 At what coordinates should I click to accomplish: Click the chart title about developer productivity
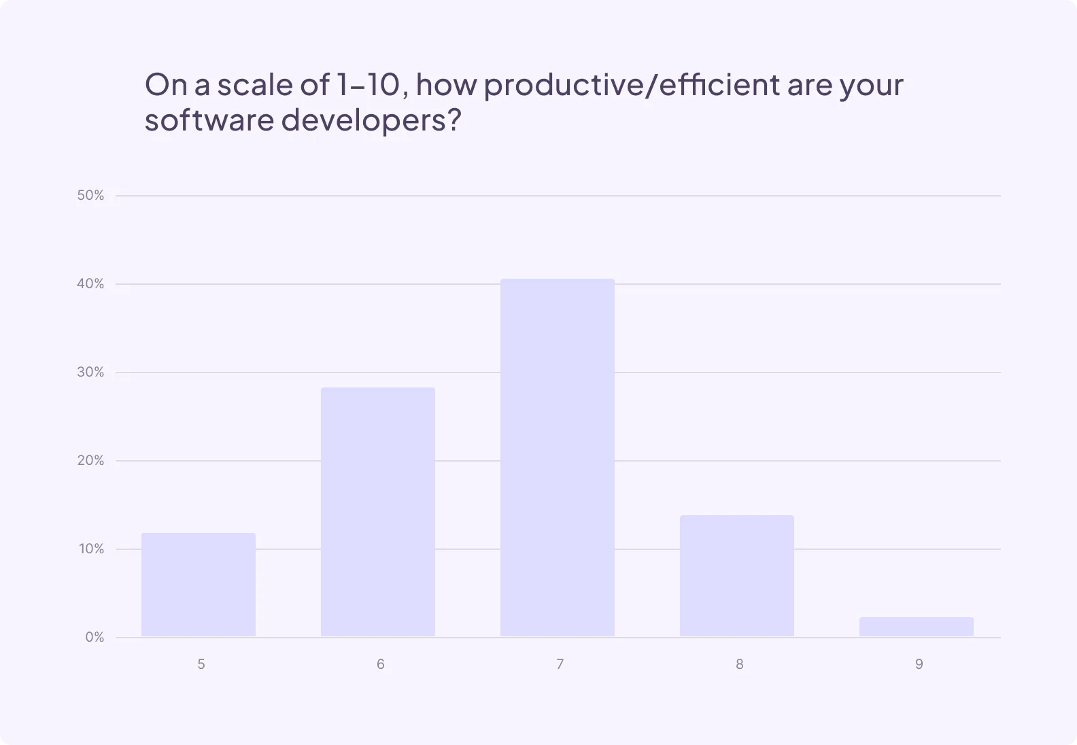(x=524, y=102)
